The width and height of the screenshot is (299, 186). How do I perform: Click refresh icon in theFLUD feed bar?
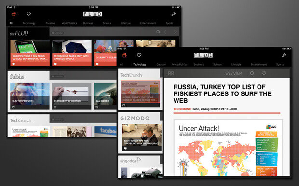click(x=158, y=32)
